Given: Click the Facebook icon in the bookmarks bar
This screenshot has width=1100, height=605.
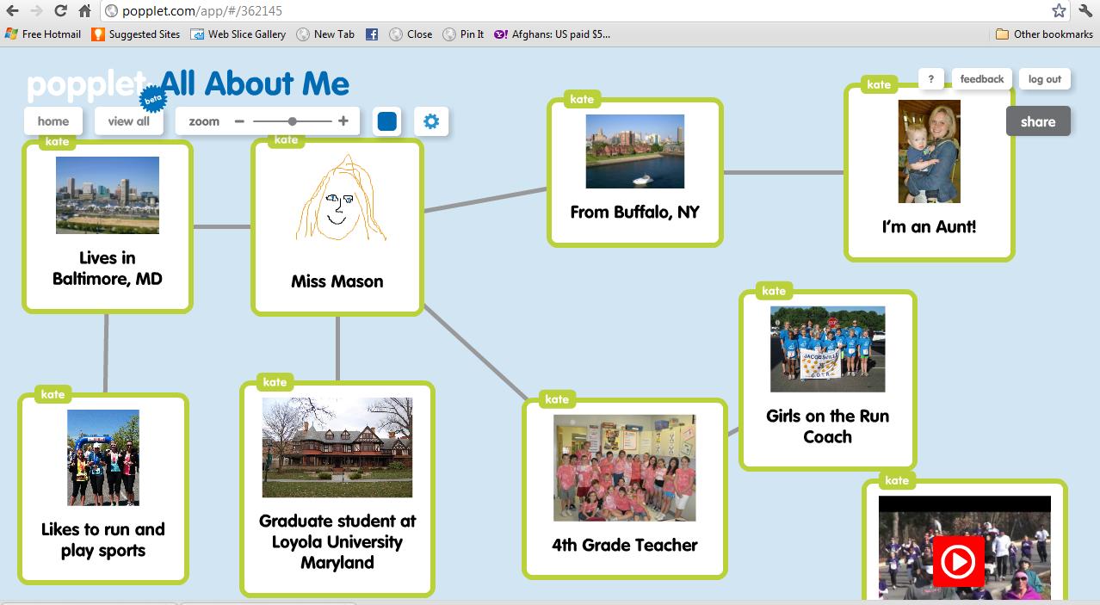Looking at the screenshot, I should [371, 34].
